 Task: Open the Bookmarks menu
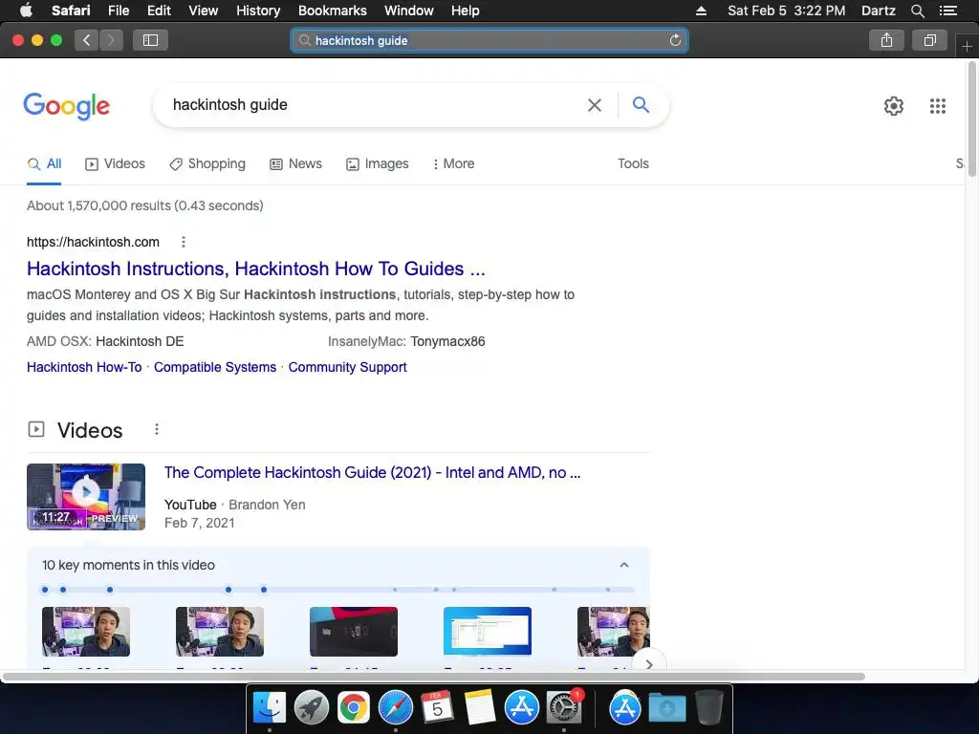click(x=332, y=11)
